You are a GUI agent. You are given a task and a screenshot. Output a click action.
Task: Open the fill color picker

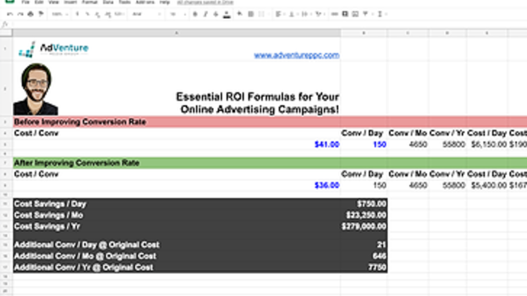pyautogui.click(x=240, y=14)
